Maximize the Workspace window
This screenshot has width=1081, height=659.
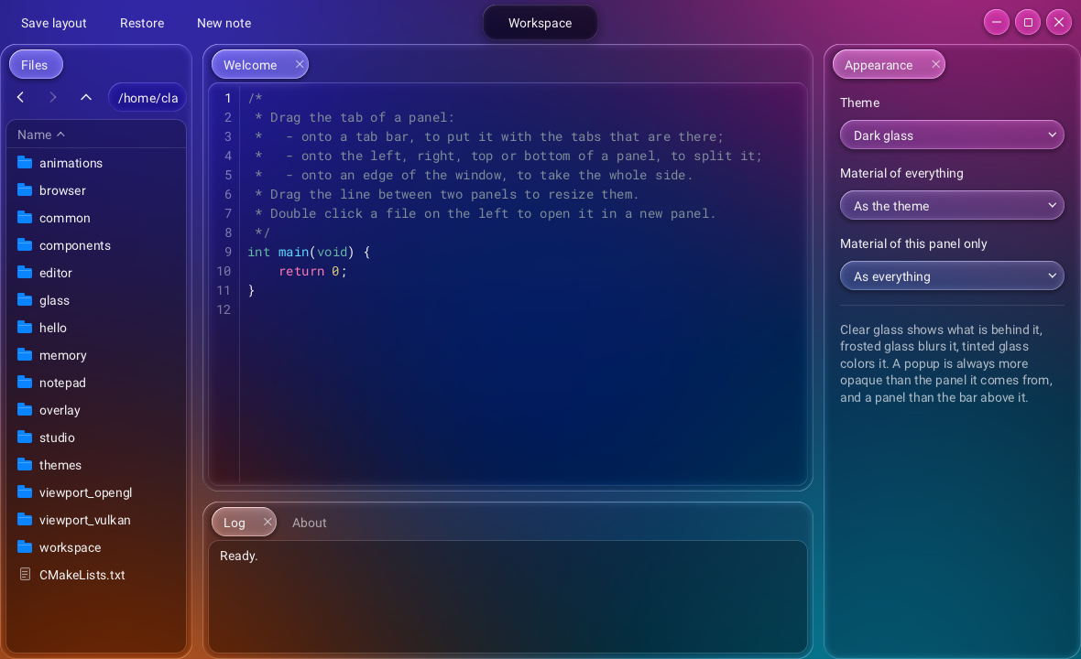tap(1028, 22)
